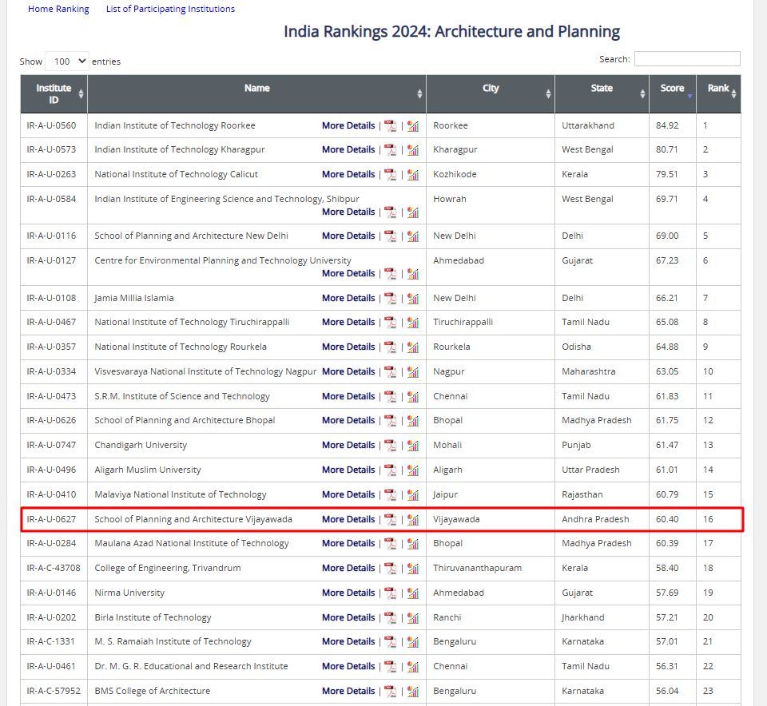Image resolution: width=767 pixels, height=706 pixels.
Task: Open PDF icon for Dr. M. G. R. Institute
Action: tap(391, 667)
